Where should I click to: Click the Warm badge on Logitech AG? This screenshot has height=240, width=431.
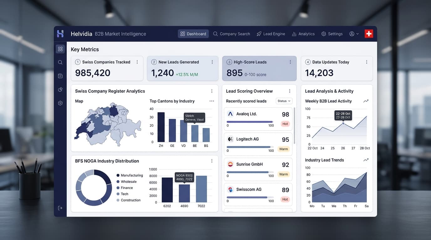click(283, 149)
